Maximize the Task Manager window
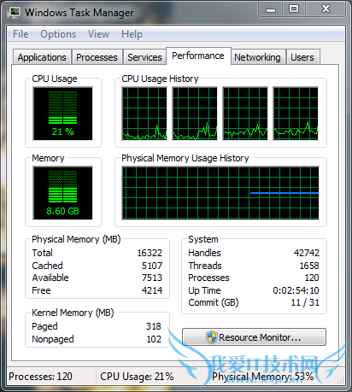The image size is (352, 392). (294, 9)
